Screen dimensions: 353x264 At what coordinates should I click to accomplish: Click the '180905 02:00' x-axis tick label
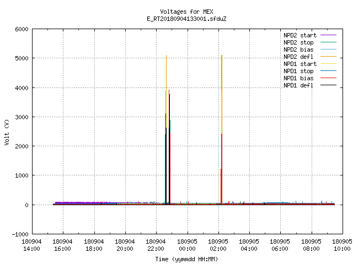218,245
